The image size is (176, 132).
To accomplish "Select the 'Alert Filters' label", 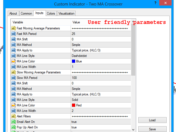I will coord(24,116).
